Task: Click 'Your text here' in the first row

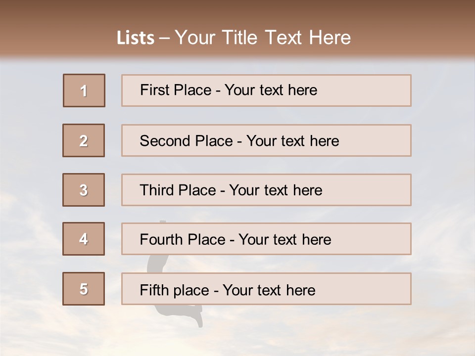Action: pyautogui.click(x=271, y=90)
